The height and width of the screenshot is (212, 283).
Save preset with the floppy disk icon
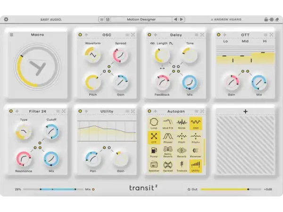108,19
